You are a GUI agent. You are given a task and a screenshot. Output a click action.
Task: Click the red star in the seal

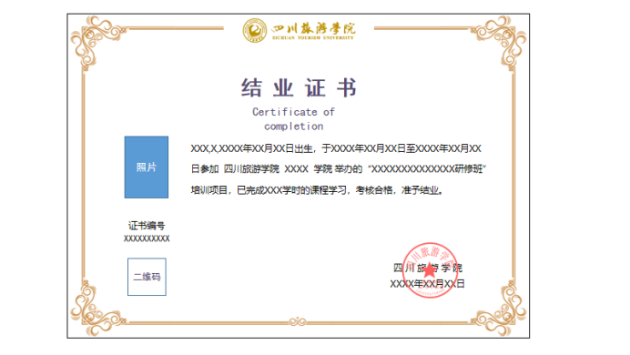click(x=430, y=269)
